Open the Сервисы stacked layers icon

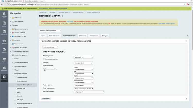[x=4, y=59]
